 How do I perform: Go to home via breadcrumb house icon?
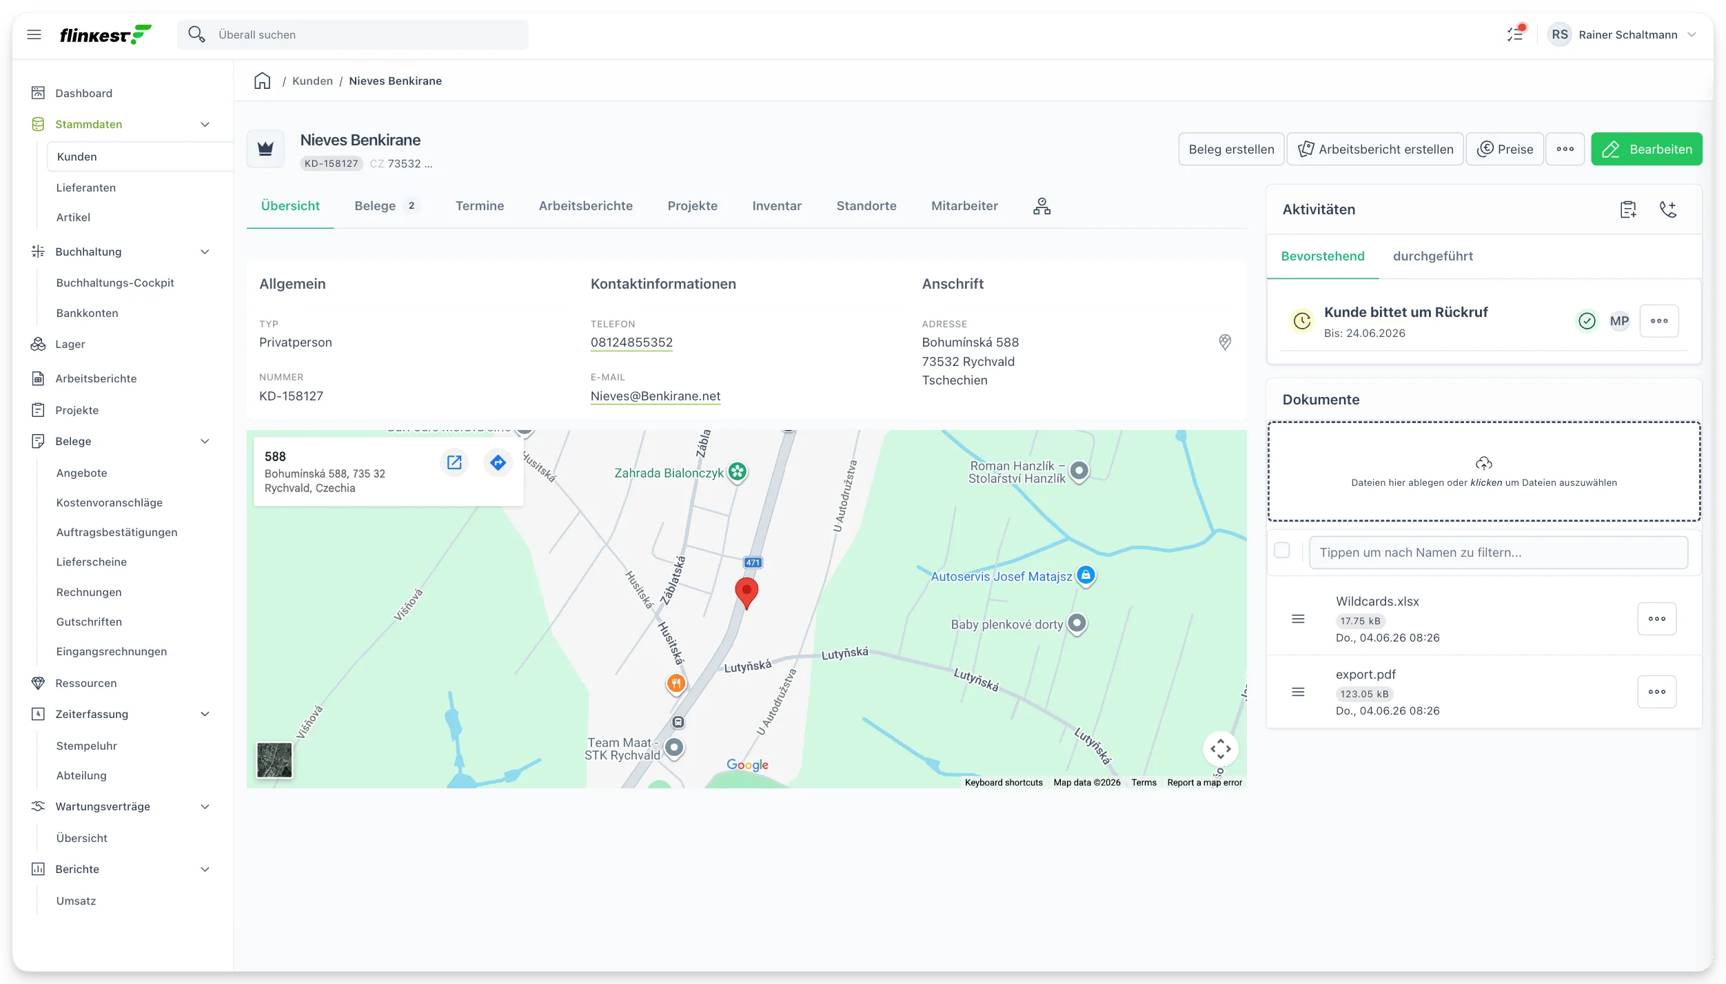tap(262, 81)
